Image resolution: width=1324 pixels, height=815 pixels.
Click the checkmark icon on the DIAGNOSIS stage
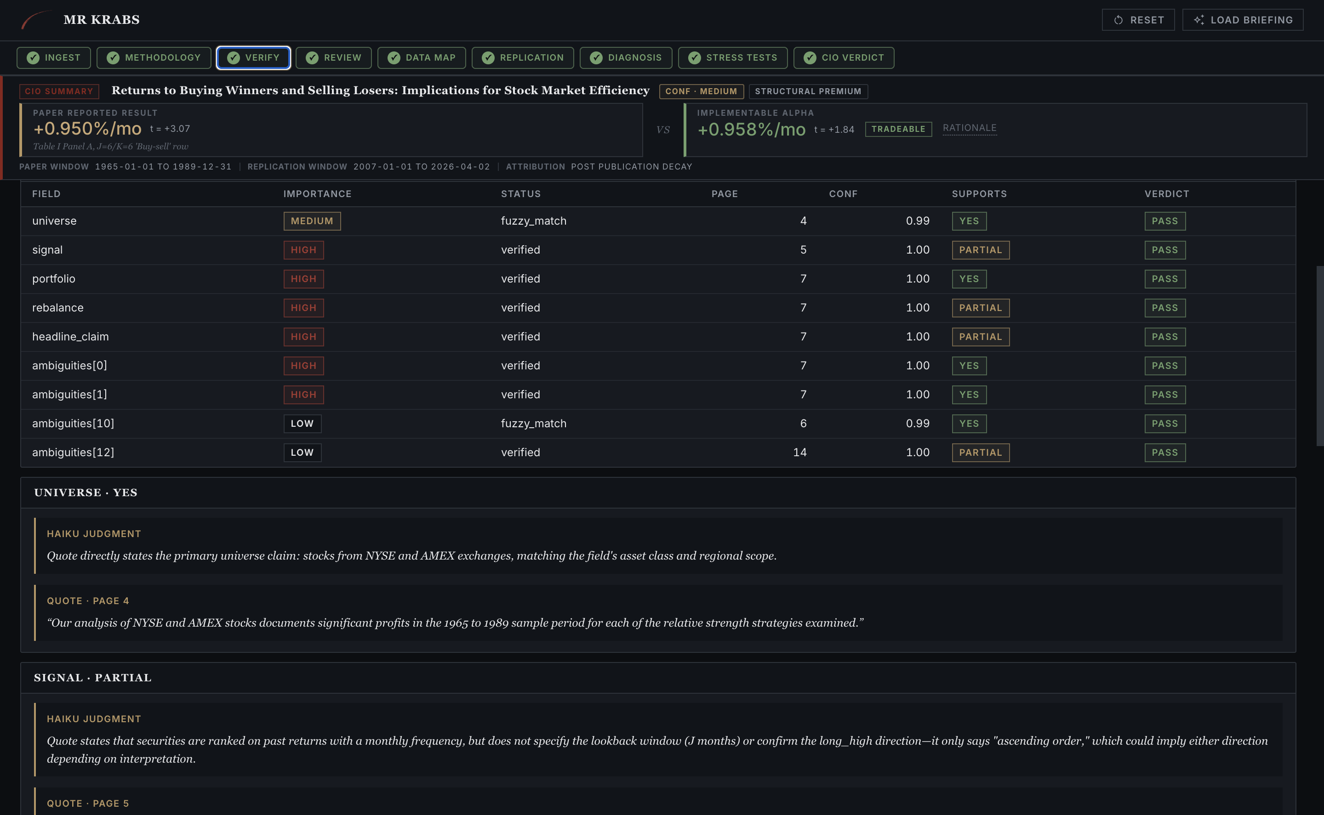click(596, 58)
